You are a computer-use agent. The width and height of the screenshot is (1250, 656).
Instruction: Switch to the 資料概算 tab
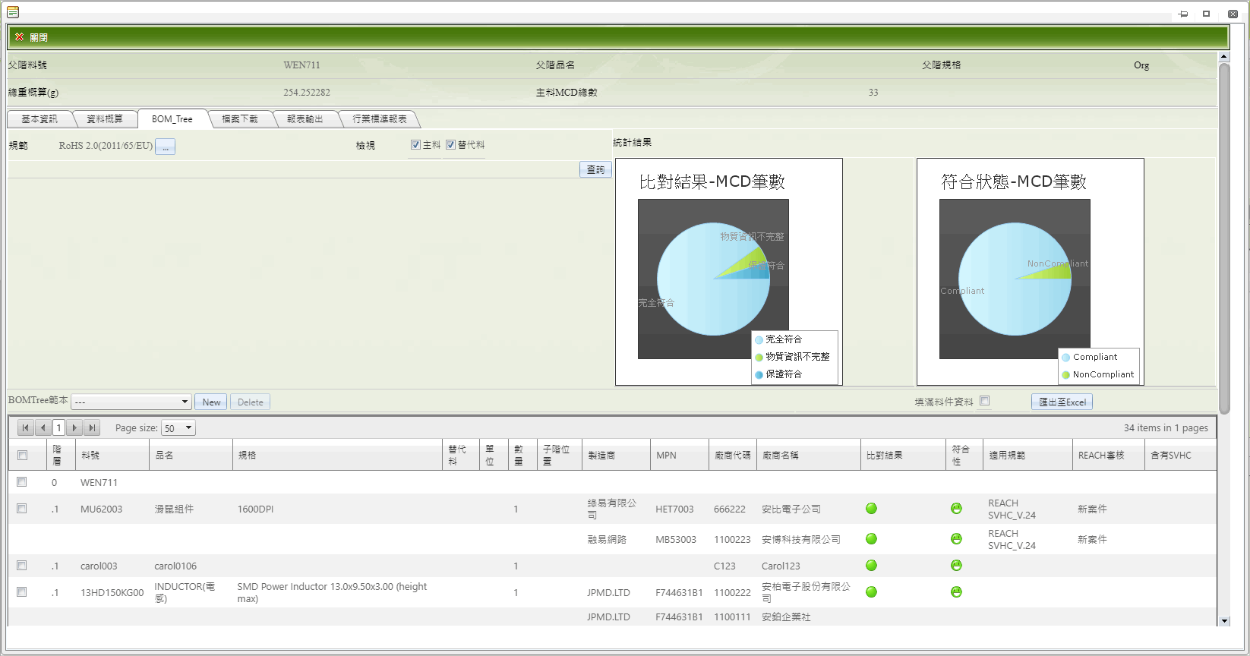tap(105, 119)
